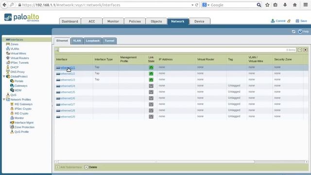Open the ethernet1/8 interface link

coord(68,111)
